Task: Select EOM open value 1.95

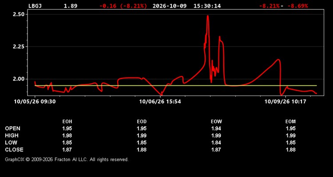Action: tap(290, 128)
